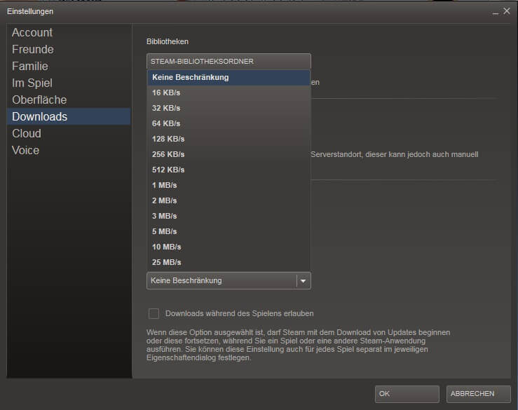Minimize the Einstellungen window
The image size is (518, 410).
click(x=495, y=12)
